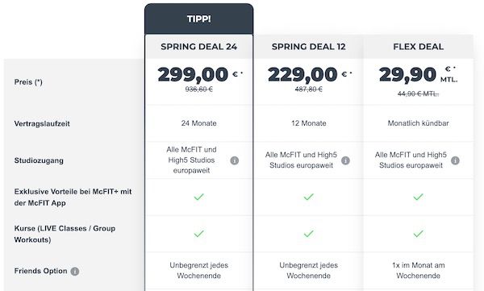Screen dimensions: 484x291
Task: Click crossed-out 936,60 € old price
Action: pos(198,89)
